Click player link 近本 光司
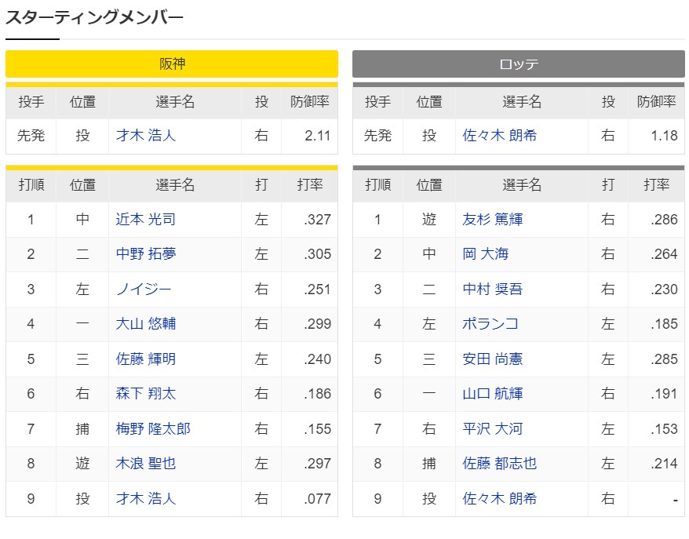The height and width of the screenshot is (539, 689). [146, 219]
